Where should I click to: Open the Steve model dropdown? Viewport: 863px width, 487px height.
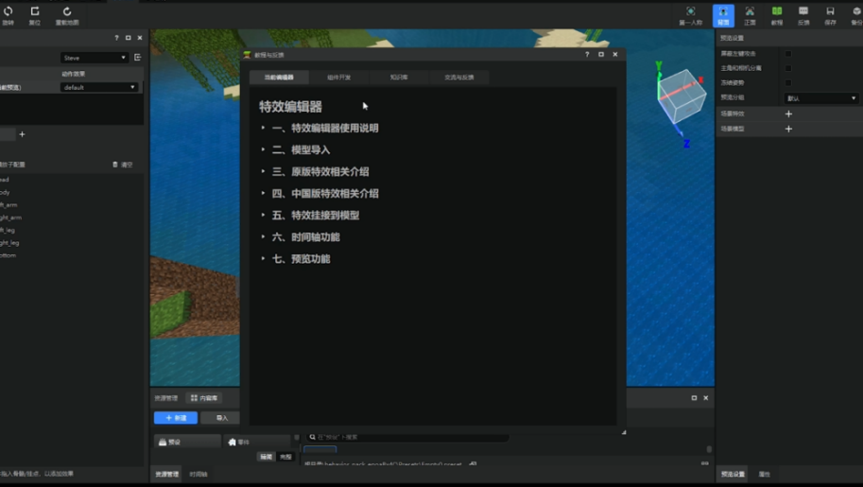[x=95, y=58]
